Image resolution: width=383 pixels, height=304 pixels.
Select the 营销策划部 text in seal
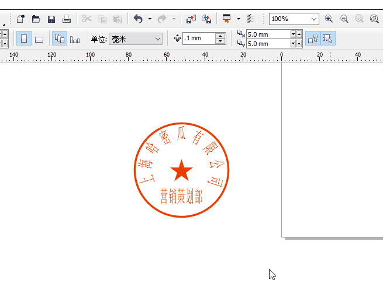pyautogui.click(x=181, y=196)
